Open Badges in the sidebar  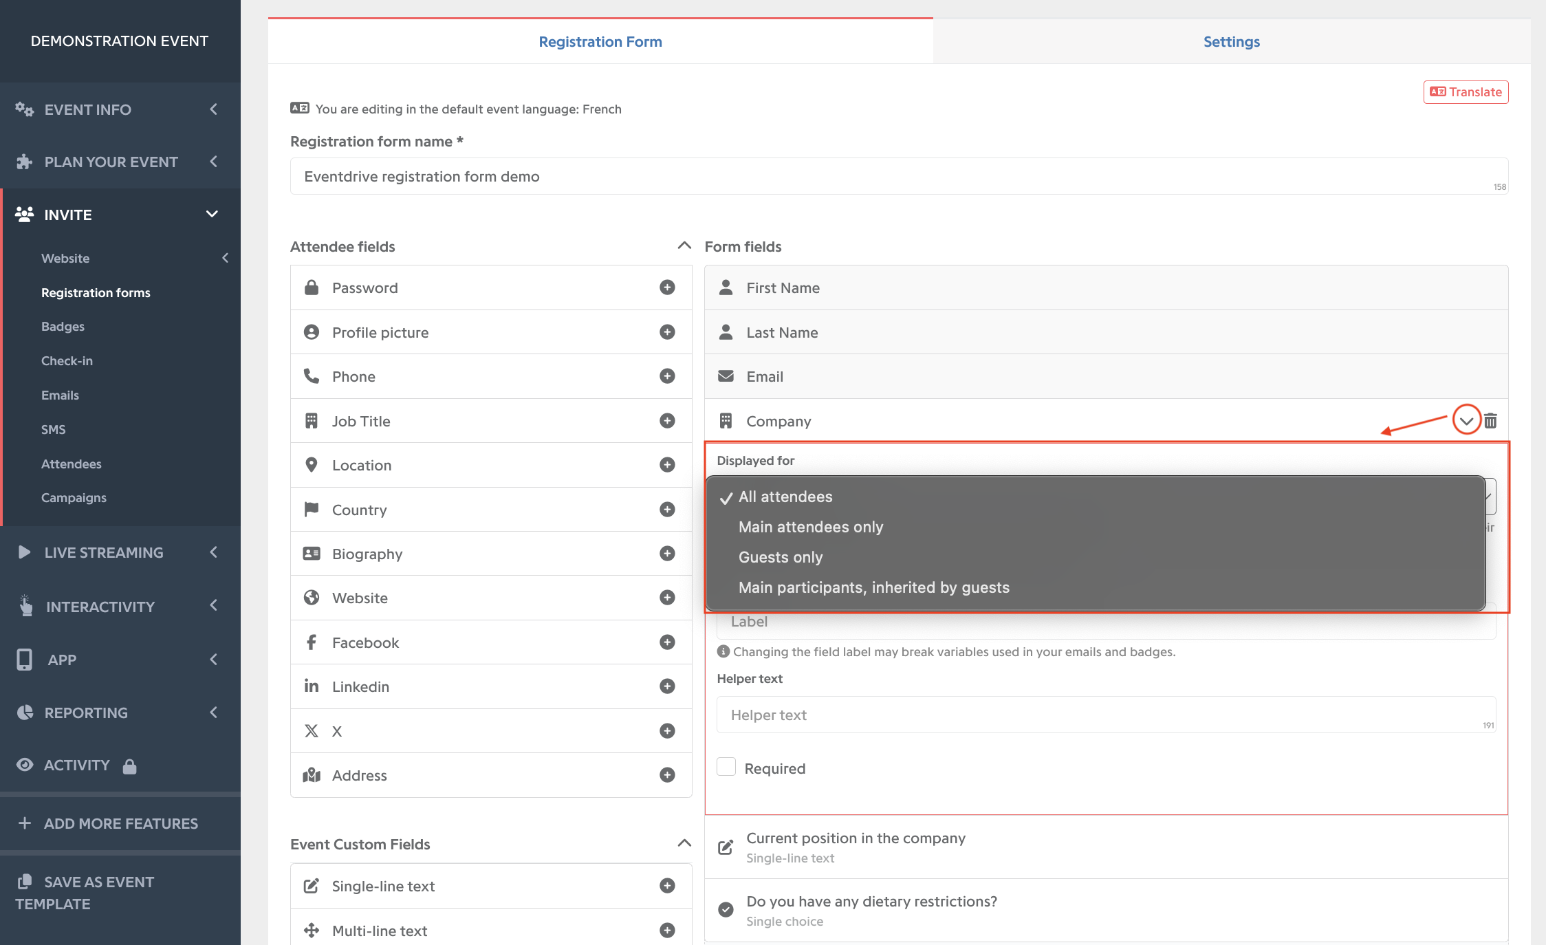63,327
